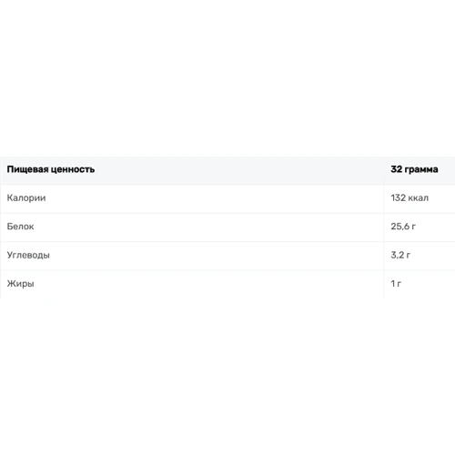
Task: Click the middle of the Углеводы row
Action: click(x=227, y=256)
